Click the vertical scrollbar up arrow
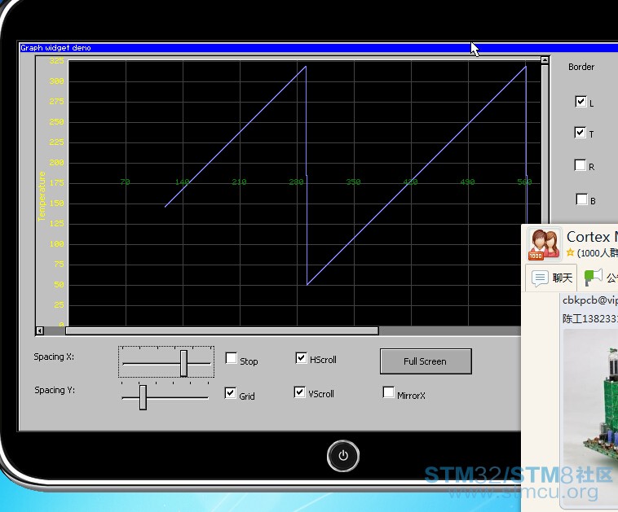The width and height of the screenshot is (618, 512). click(545, 59)
